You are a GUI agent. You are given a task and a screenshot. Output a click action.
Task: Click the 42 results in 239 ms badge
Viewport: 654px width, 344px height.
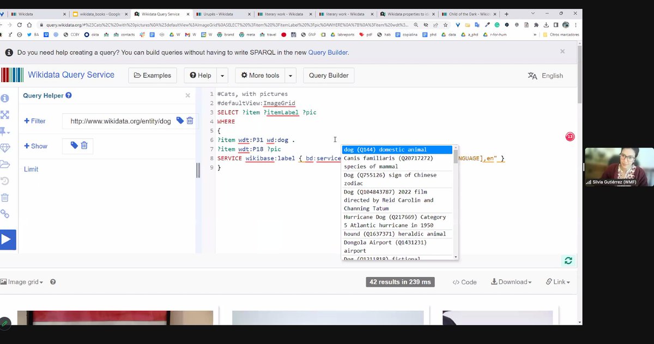point(400,282)
